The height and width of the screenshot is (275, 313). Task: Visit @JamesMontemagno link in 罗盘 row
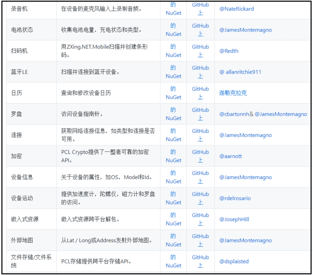click(x=281, y=114)
